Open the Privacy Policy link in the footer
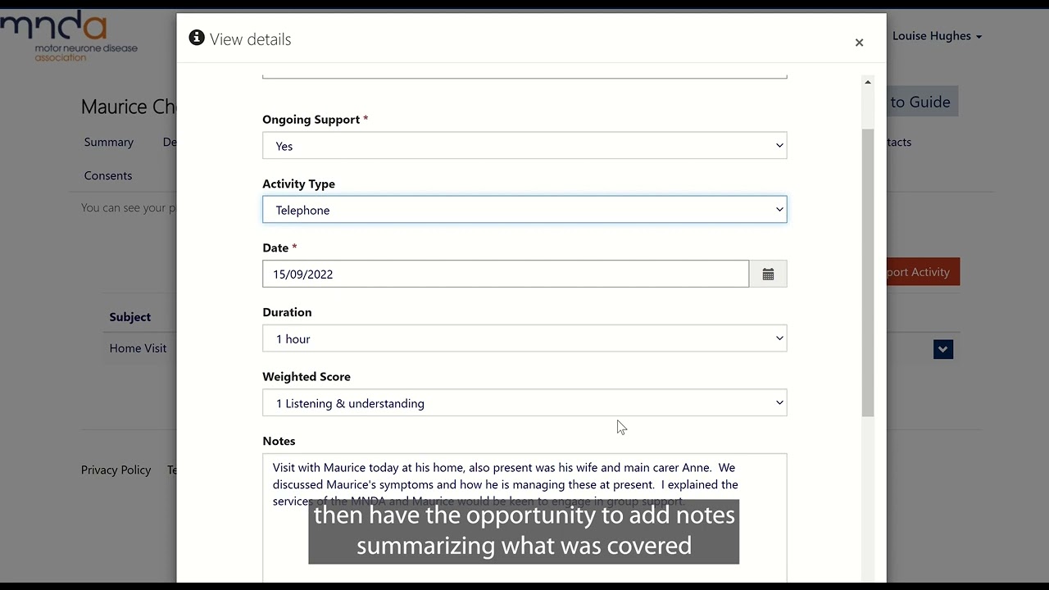The image size is (1049, 590). (116, 470)
